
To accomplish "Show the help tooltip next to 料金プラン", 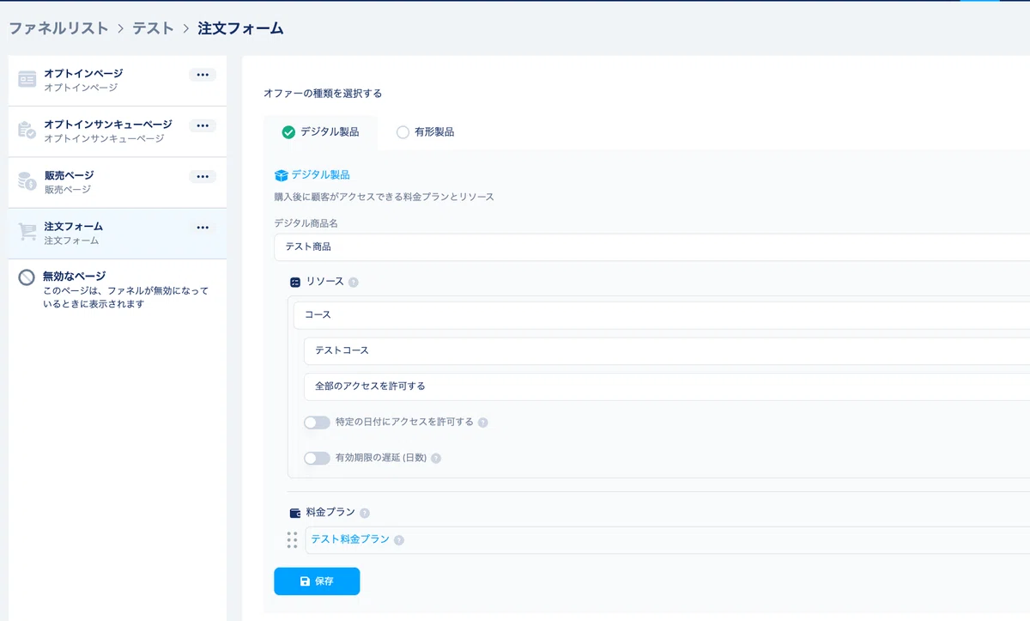I will [x=365, y=513].
